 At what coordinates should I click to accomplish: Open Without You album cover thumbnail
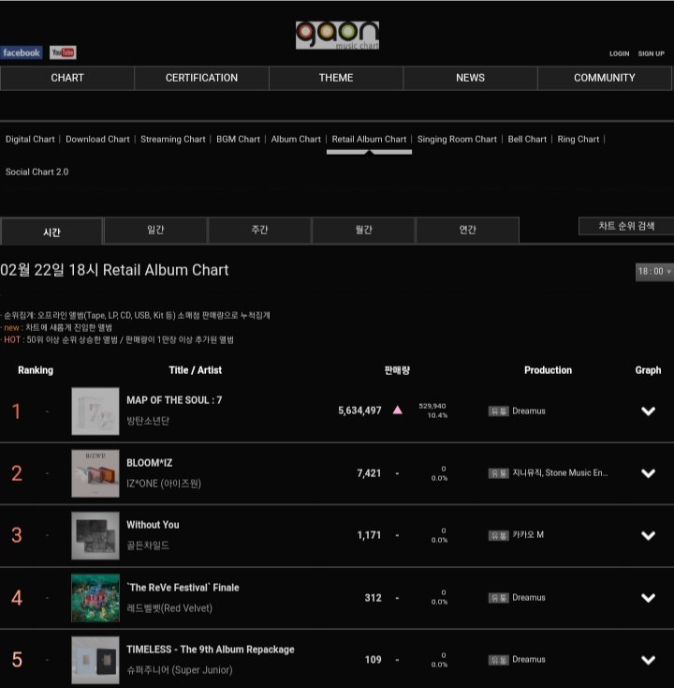tap(95, 535)
